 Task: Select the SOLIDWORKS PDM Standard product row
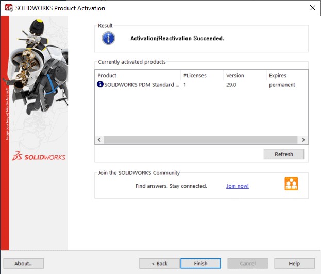coord(142,85)
